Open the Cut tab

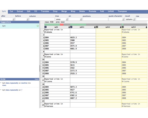(x=11, y=11)
